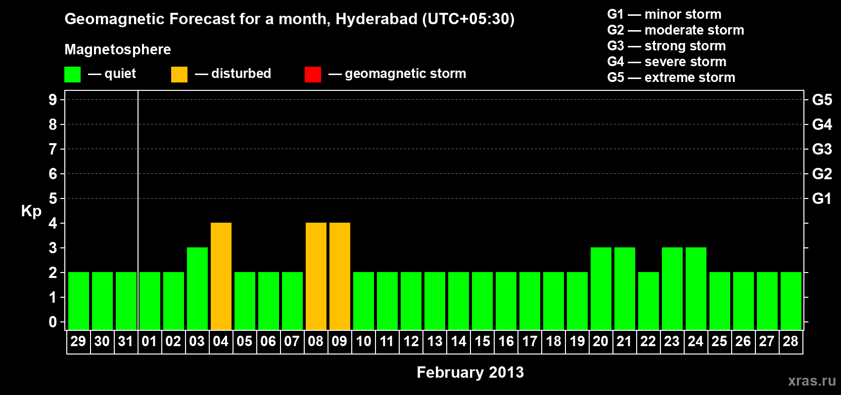Select the orange bar for February 08
The height and width of the screenshot is (395, 841).
[316, 276]
